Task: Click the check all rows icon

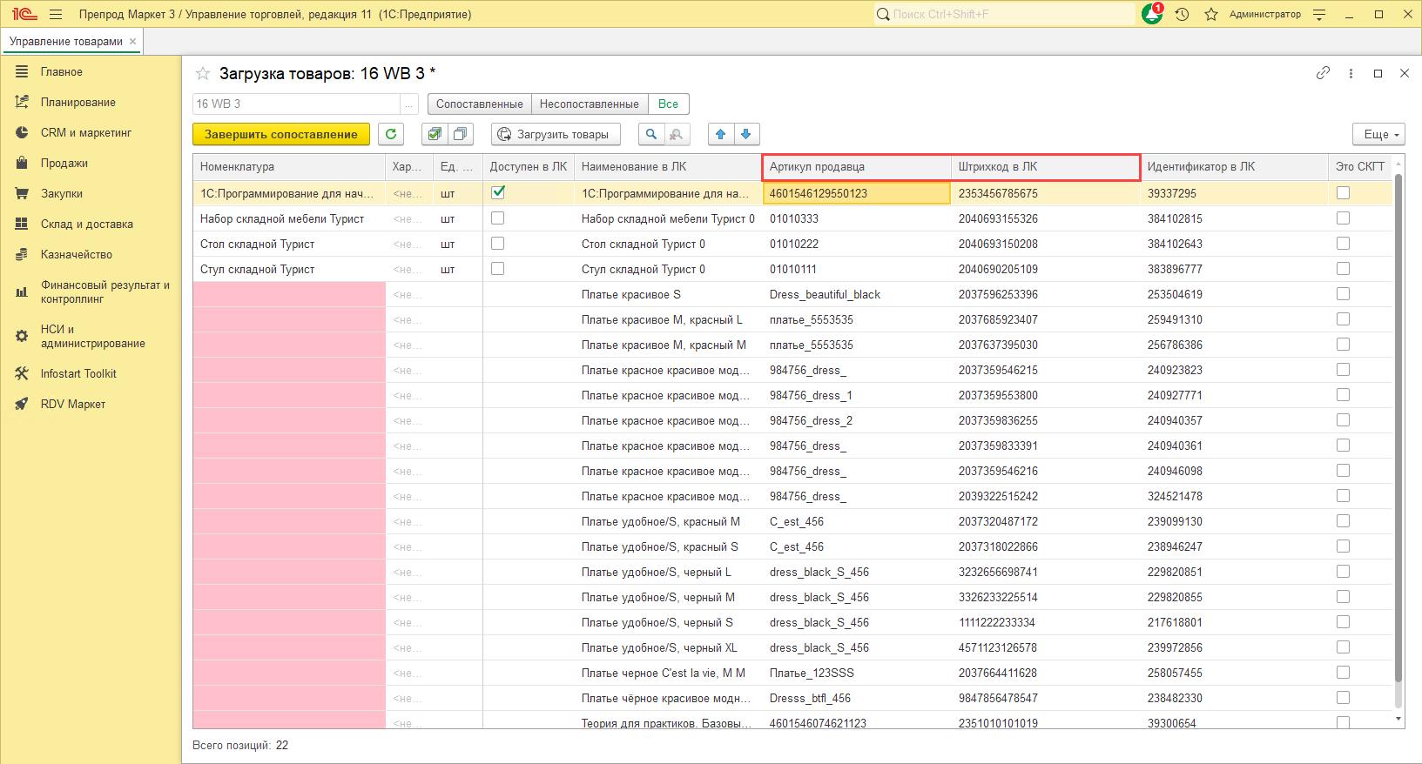Action: click(435, 134)
